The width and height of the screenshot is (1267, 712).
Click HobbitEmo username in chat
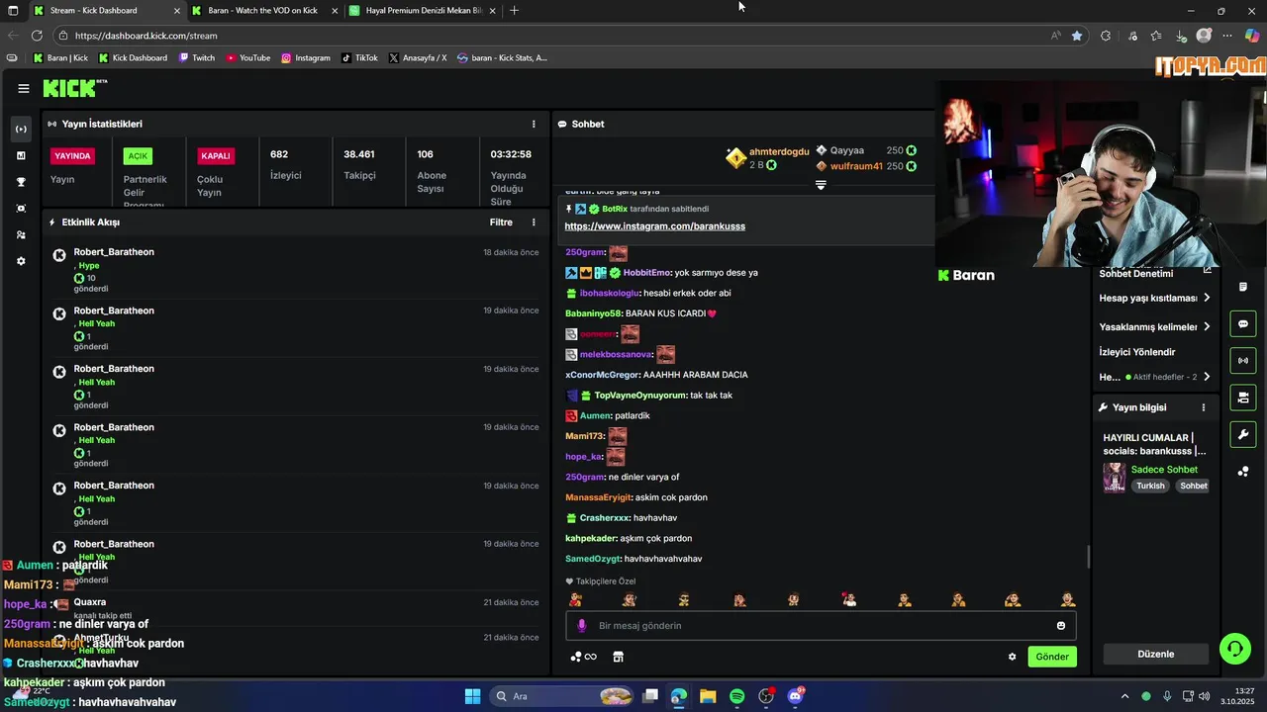tap(647, 273)
